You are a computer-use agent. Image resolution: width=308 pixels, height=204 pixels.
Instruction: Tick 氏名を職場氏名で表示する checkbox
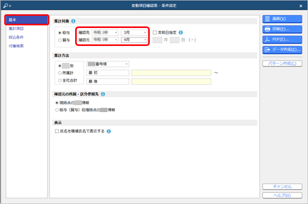[x=57, y=131]
